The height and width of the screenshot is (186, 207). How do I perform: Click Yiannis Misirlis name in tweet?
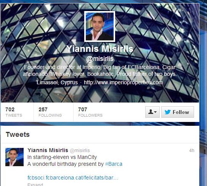[x=48, y=150]
